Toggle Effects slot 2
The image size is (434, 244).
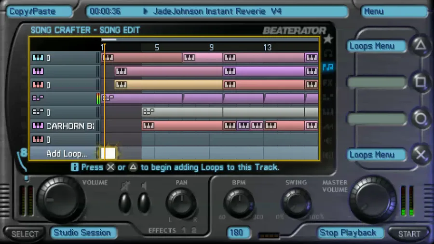(194, 230)
